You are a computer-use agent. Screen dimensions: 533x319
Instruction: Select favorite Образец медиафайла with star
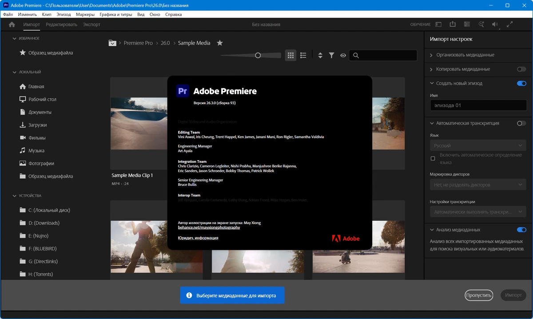(x=46, y=53)
